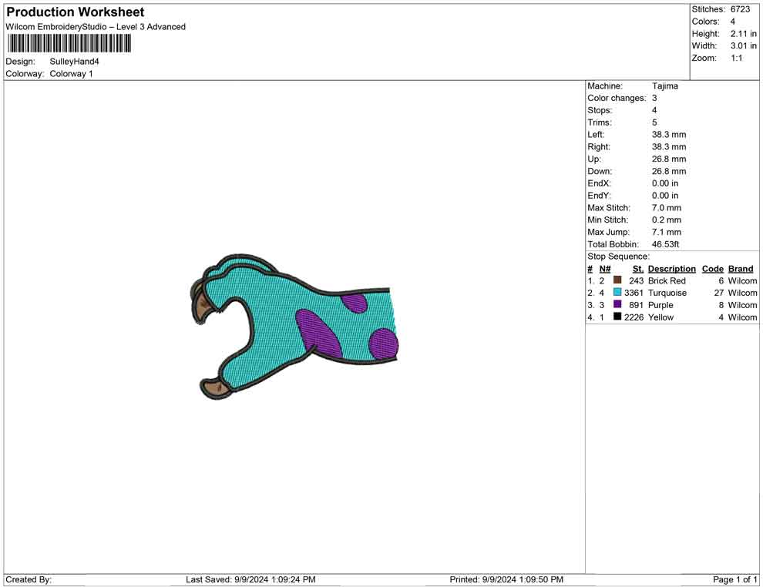Click the Turquoise color swatch

point(617,292)
